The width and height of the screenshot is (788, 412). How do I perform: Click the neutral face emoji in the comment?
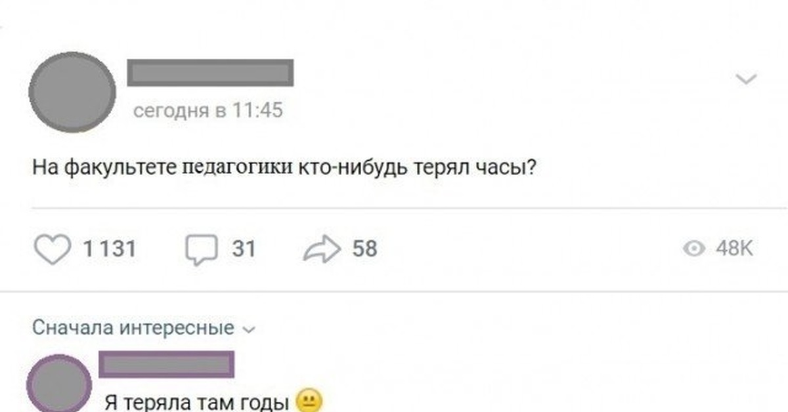[308, 401]
